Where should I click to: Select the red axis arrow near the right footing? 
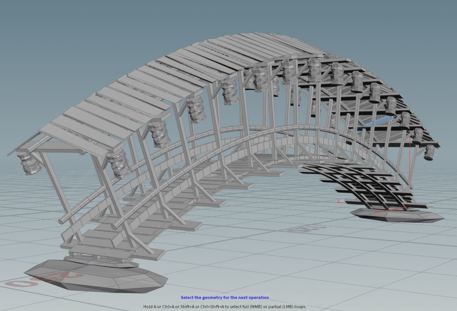click(x=410, y=159)
